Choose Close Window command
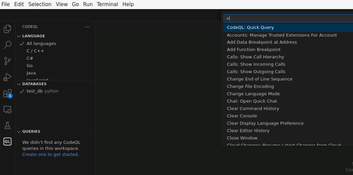This screenshot has height=175, width=353. pos(288,138)
